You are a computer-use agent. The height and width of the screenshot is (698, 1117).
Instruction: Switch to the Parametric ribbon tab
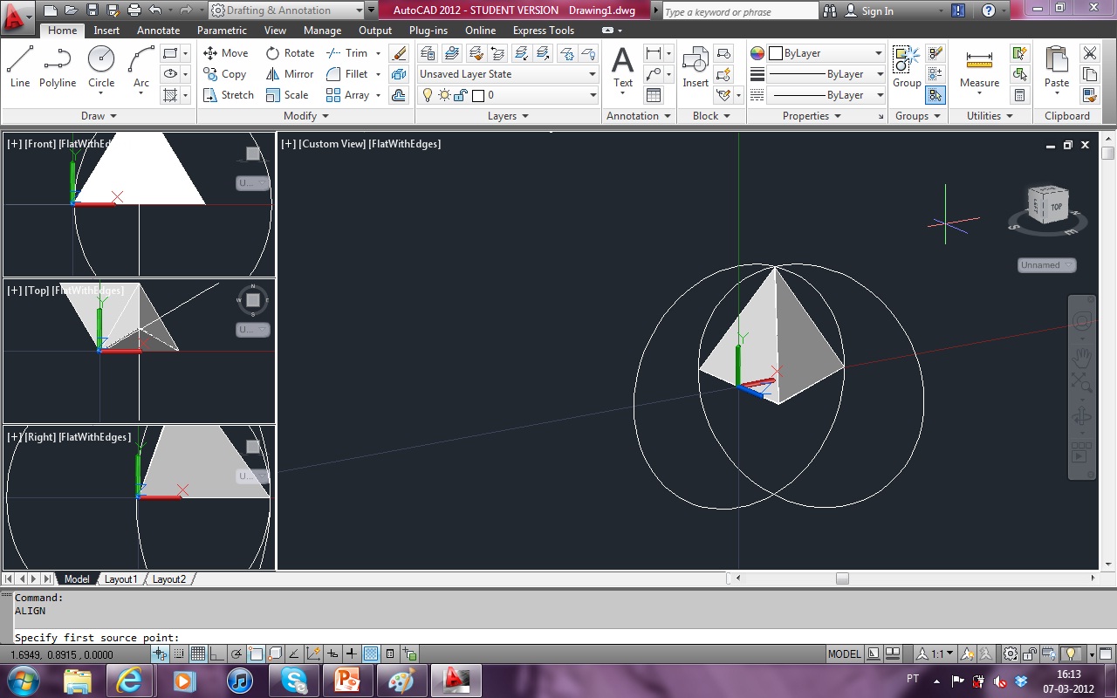222,31
